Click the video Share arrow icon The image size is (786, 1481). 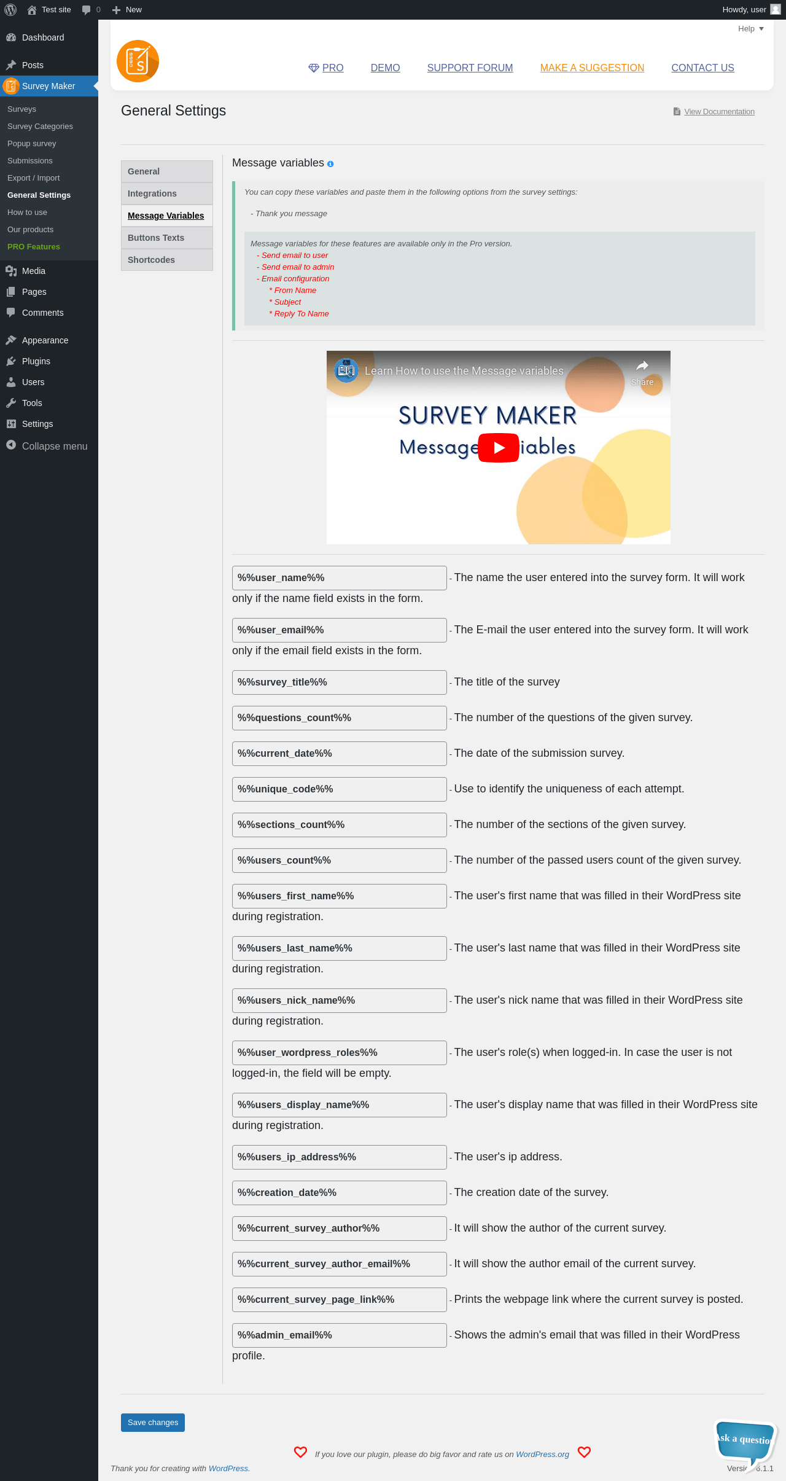pyautogui.click(x=642, y=366)
